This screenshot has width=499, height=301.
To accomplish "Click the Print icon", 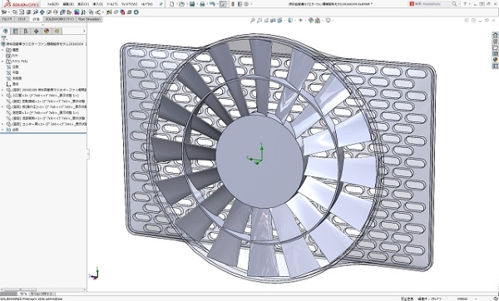I will 202,4.
